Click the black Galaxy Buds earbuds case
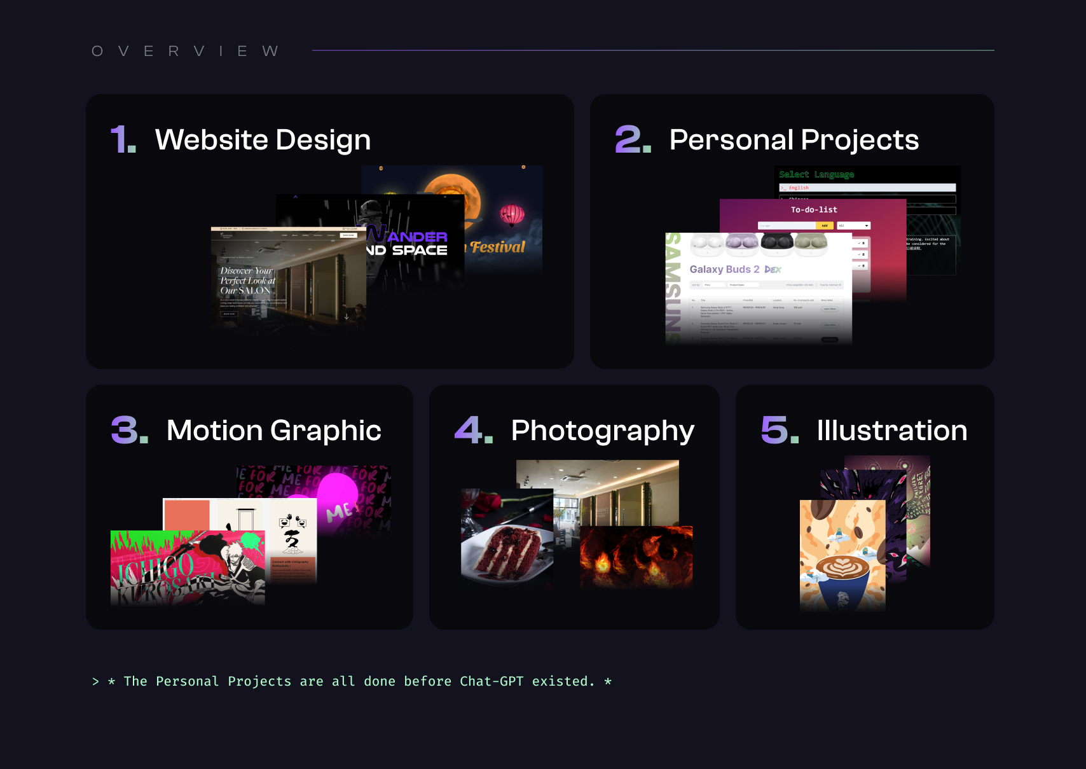 (x=777, y=242)
